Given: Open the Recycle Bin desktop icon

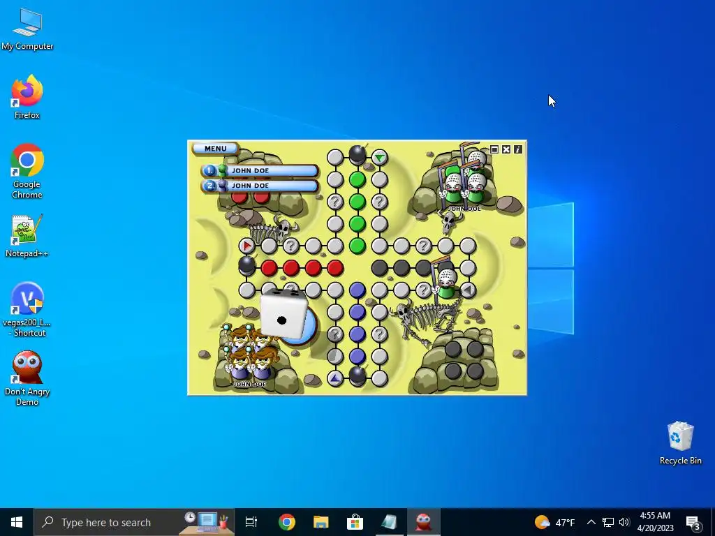Looking at the screenshot, I should 680,442.
